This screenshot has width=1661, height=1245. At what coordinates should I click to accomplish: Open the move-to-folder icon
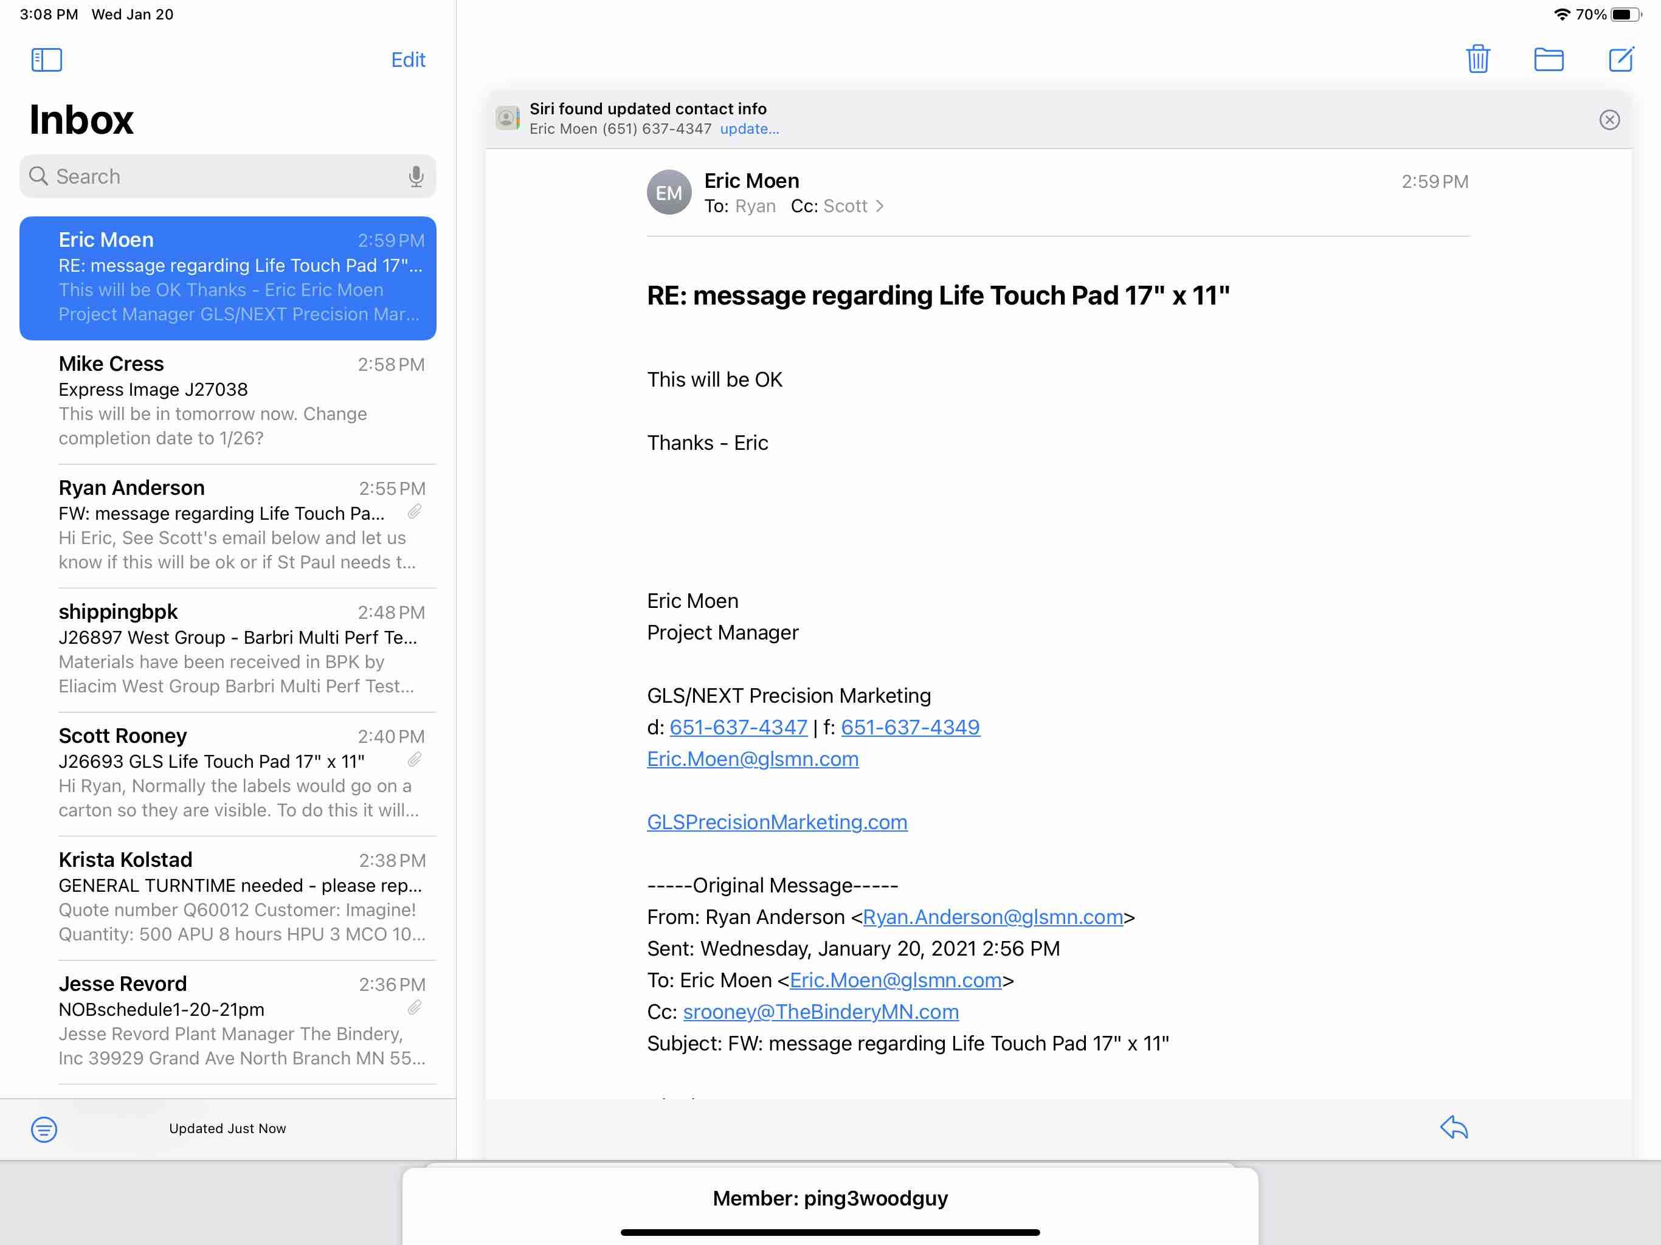pyautogui.click(x=1548, y=60)
